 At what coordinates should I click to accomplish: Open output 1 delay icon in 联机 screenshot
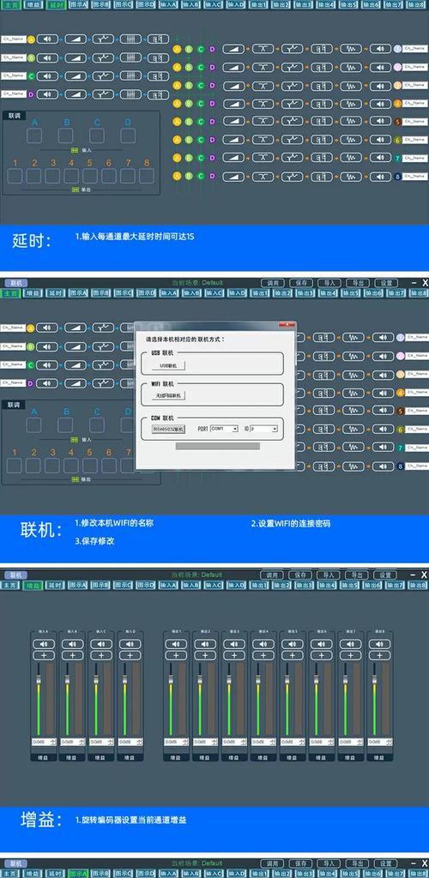click(x=323, y=338)
